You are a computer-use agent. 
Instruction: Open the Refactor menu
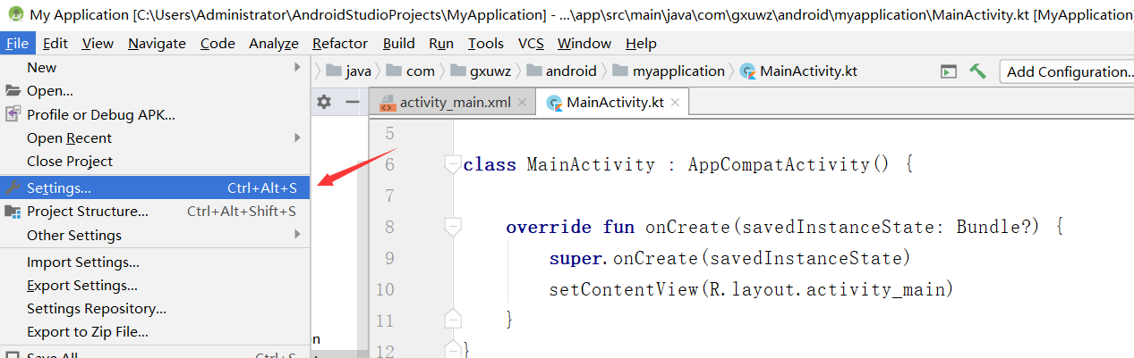340,43
